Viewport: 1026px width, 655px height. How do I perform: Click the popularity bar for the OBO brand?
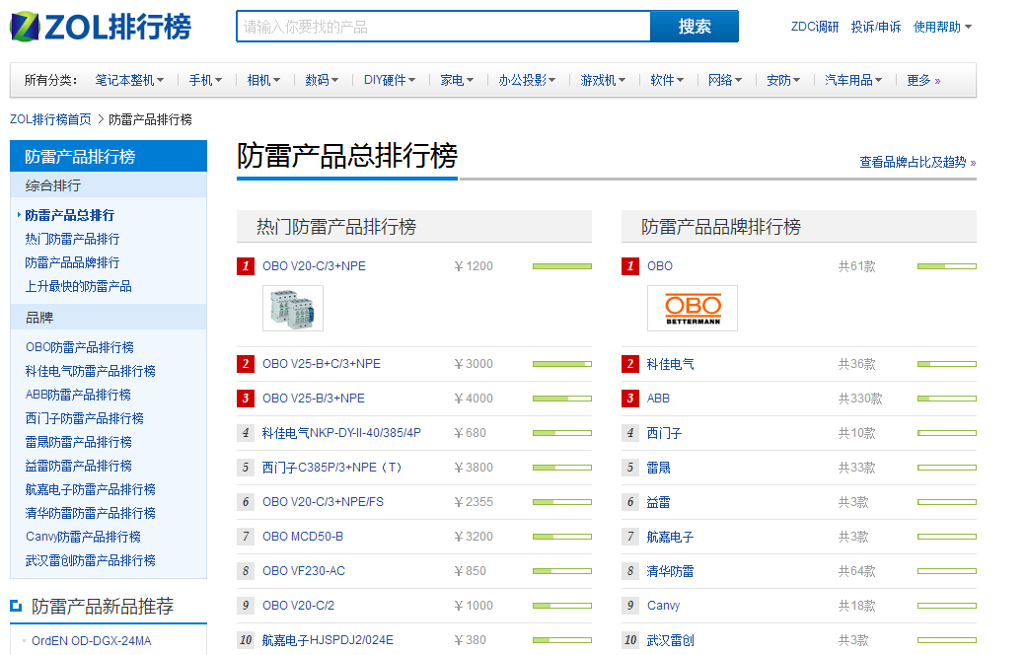(947, 266)
